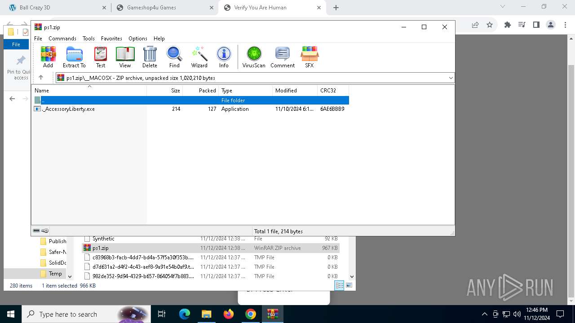The height and width of the screenshot is (323, 575).
Task: Sort by Type column header
Action: coord(245,90)
